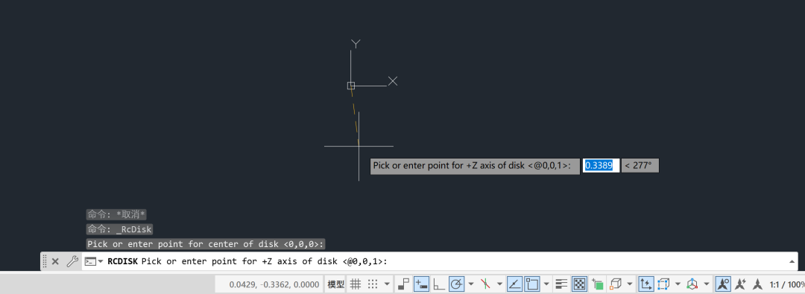Toggle polar tracking icon
The width and height of the screenshot is (805, 294).
[x=456, y=284]
